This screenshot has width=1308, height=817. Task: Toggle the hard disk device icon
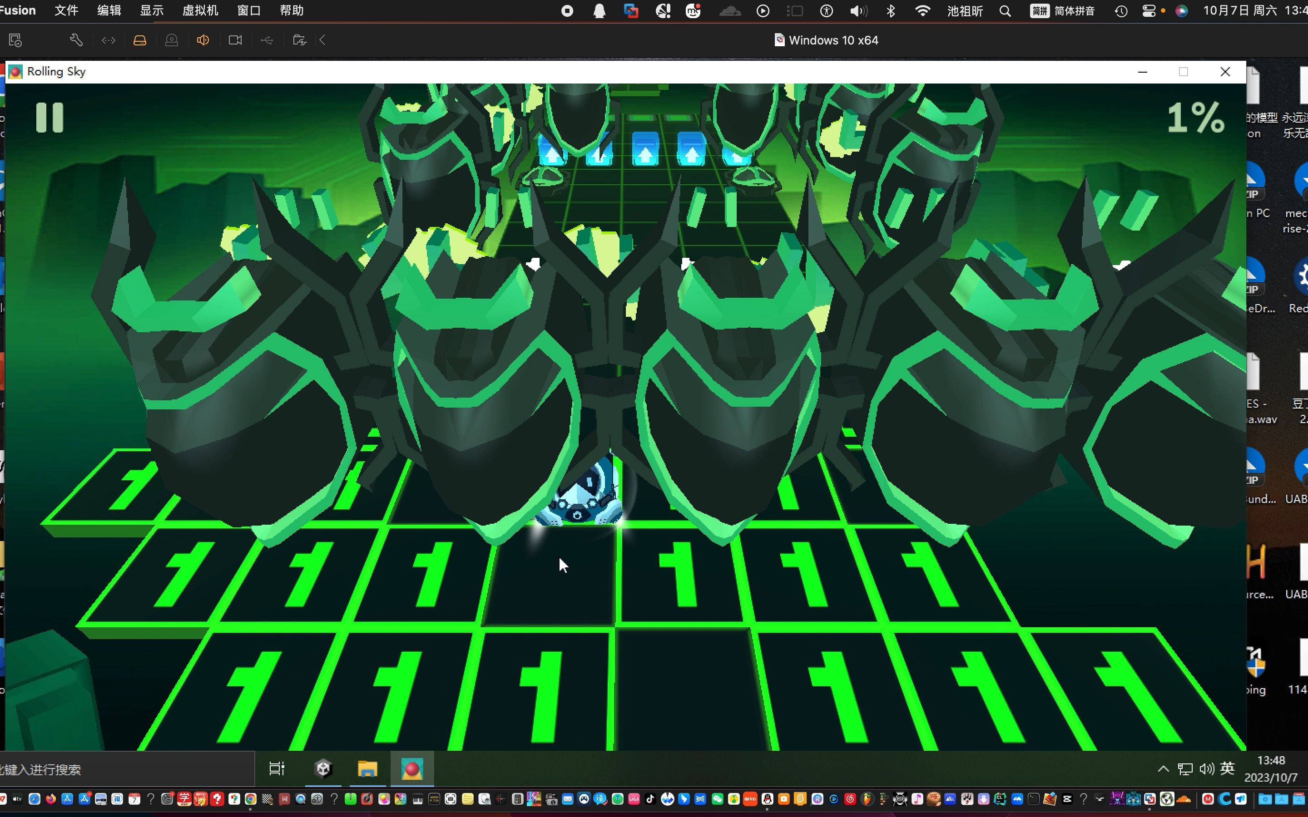tap(140, 40)
